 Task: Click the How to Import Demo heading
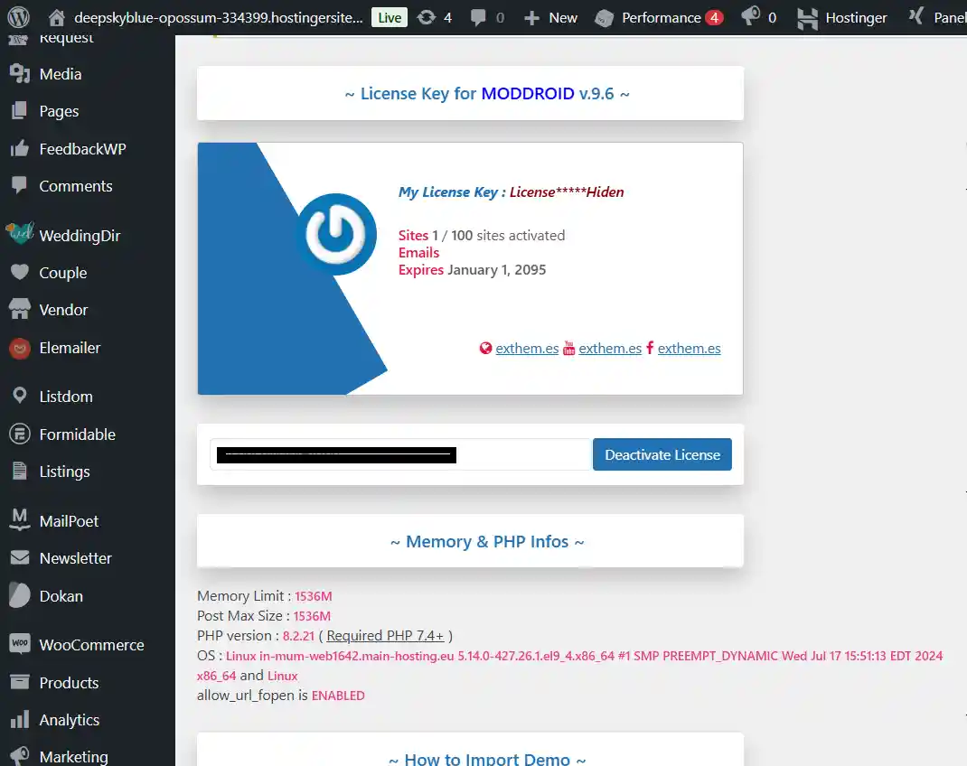coord(486,759)
